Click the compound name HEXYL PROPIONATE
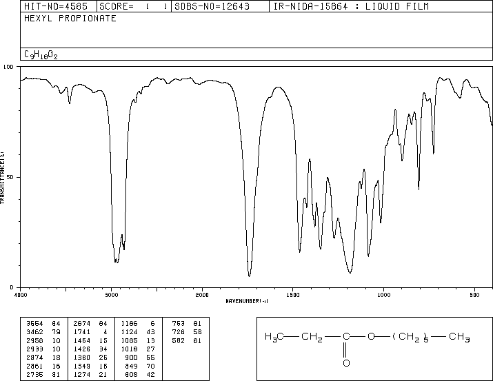The image size is (493, 381). pos(70,18)
